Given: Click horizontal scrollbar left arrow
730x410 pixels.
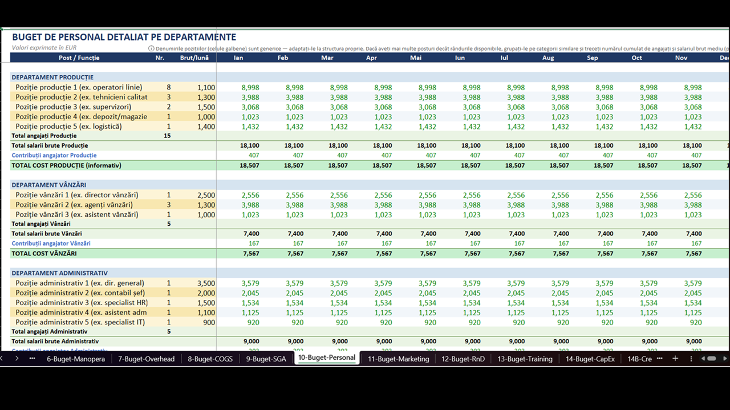Looking at the screenshot, I should (703, 359).
